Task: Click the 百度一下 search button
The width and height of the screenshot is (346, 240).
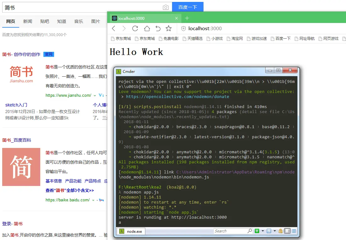Action: (187, 7)
